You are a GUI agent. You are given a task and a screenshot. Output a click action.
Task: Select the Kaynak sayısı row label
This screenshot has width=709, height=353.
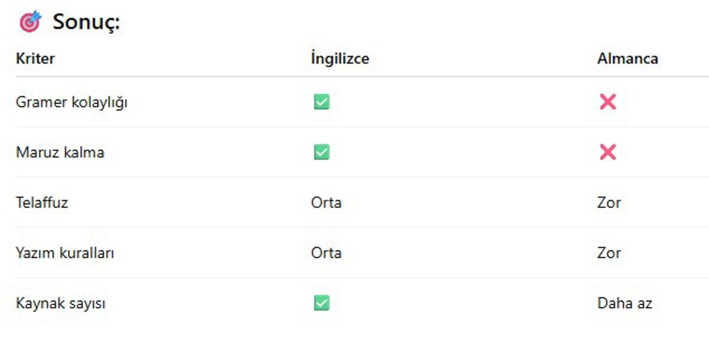pyautogui.click(x=60, y=304)
